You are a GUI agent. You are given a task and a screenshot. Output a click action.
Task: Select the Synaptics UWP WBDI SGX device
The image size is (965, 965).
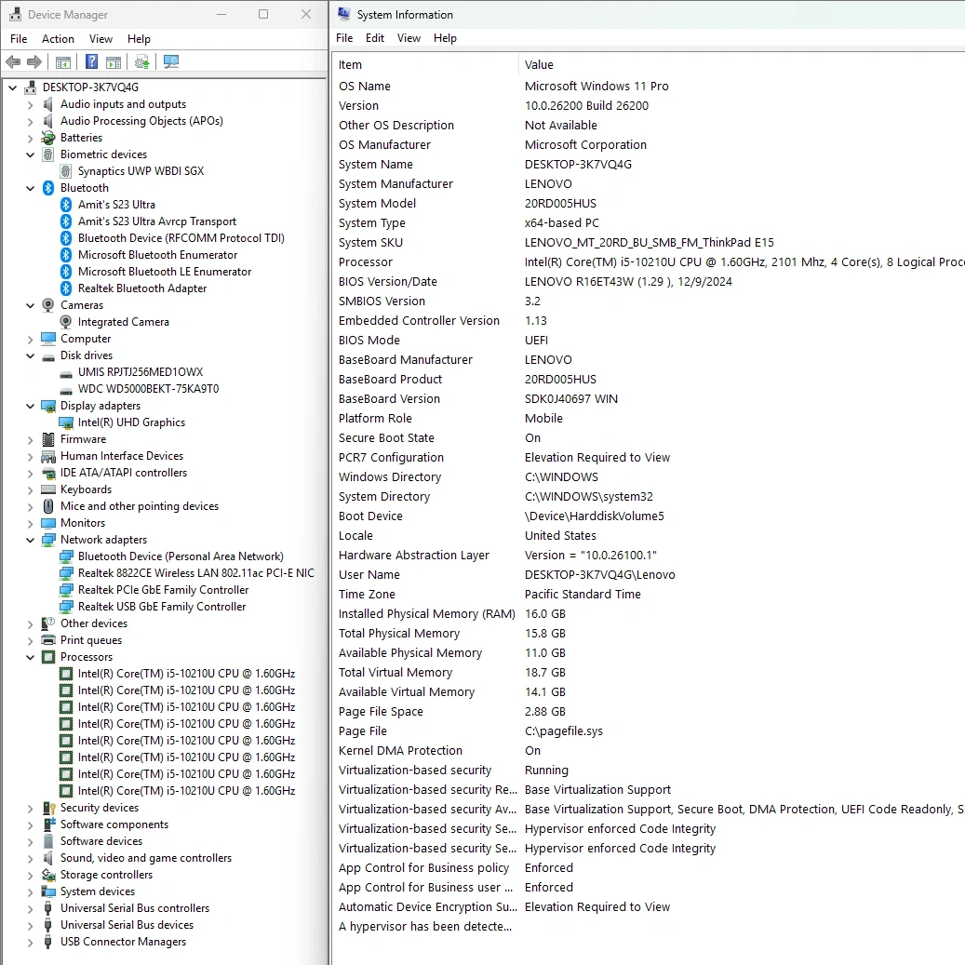tap(141, 171)
